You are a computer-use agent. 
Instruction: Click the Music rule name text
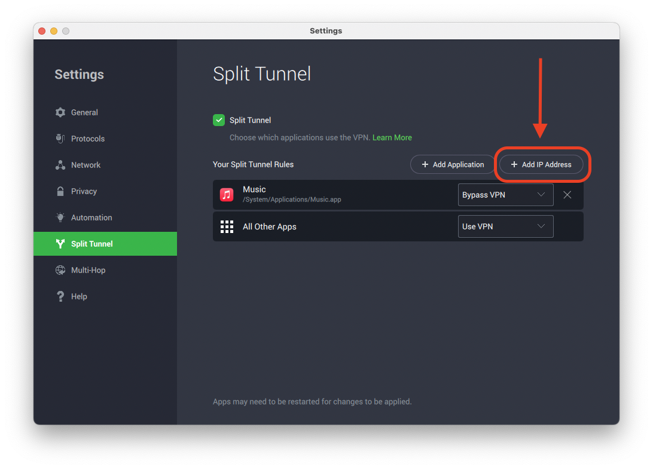point(254,189)
